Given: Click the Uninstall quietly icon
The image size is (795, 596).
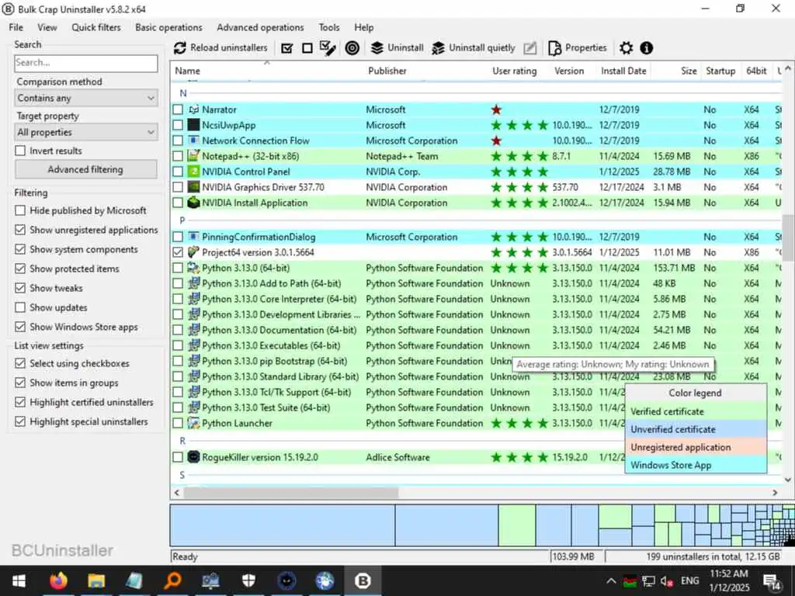Looking at the screenshot, I should (x=438, y=48).
